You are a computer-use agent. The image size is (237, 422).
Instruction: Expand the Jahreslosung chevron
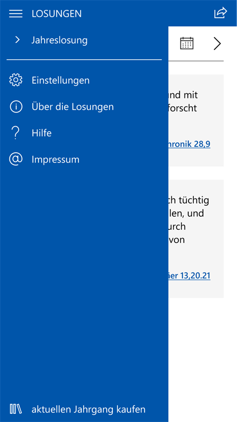click(x=18, y=40)
